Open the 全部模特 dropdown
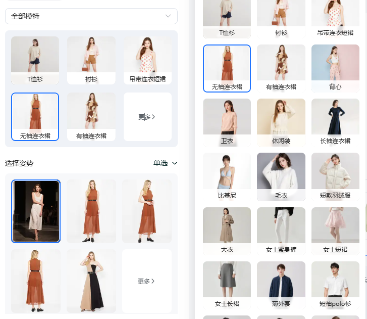Viewport: 367px width, 319px height. tap(91, 16)
